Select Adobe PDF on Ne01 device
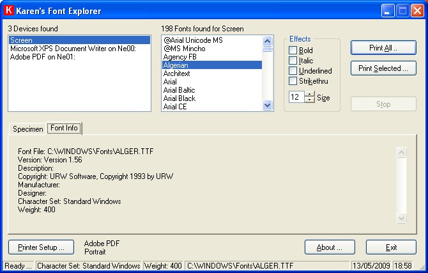 pos(79,57)
